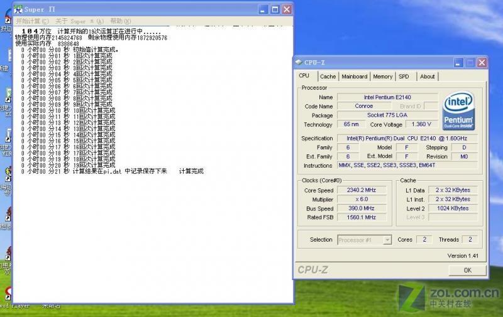
Task: Click the 1.360 V core voltage value
Action: pyautogui.click(x=421, y=124)
